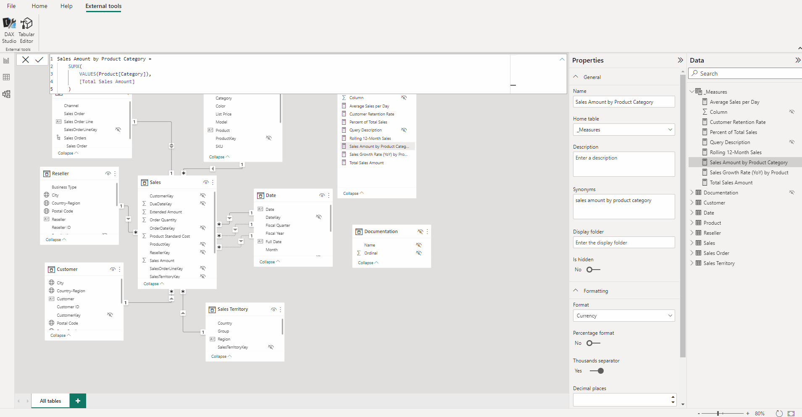Open Model view in left sidebar

pos(6,94)
